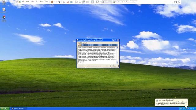196x110 pixels.
Task: Select the top desktop icon at the left edge
Action: point(4,2)
